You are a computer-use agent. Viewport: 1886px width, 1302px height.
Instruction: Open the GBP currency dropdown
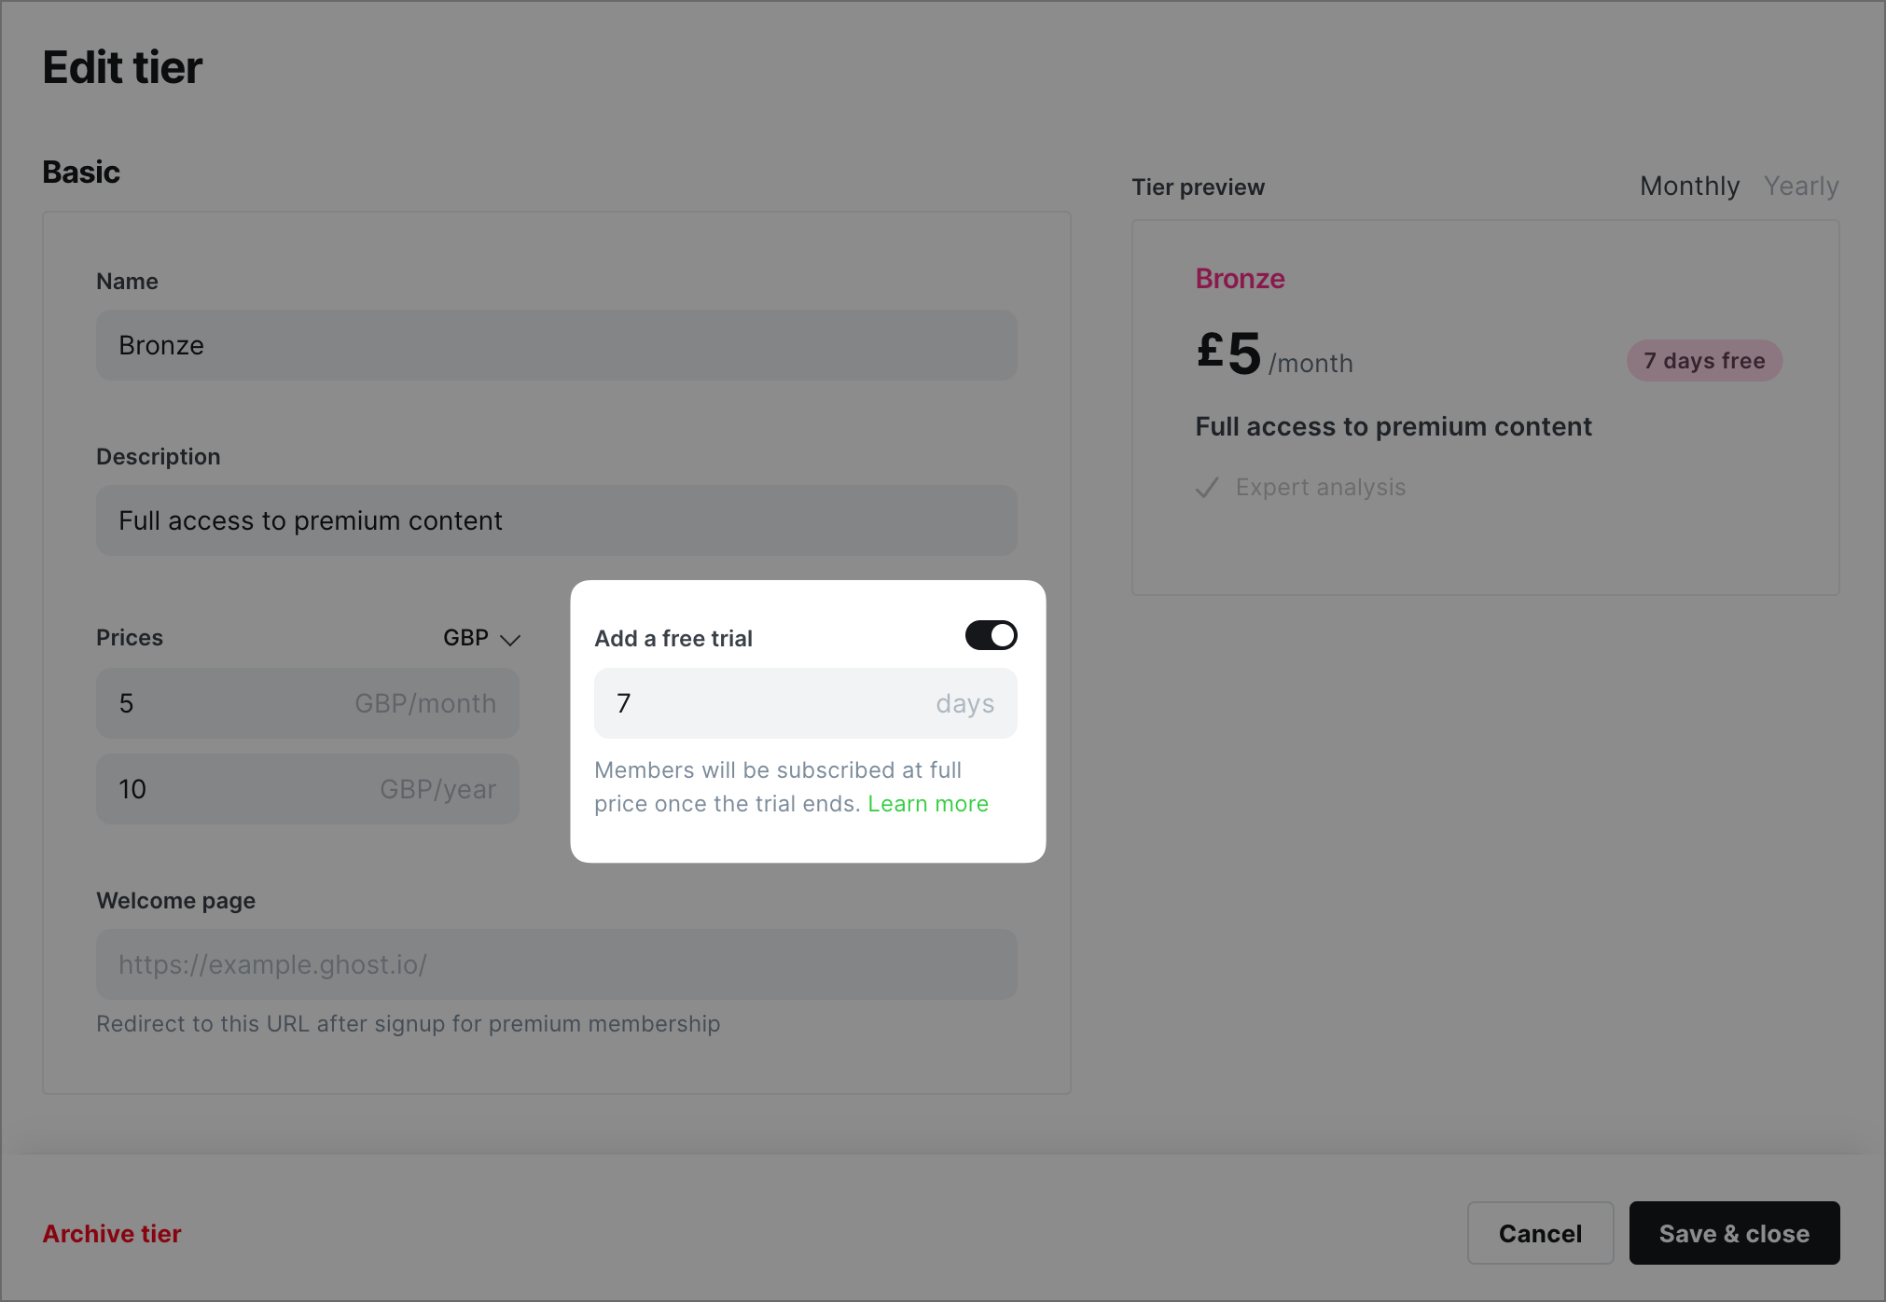481,638
